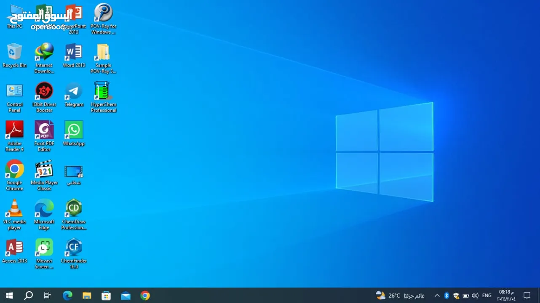The height and width of the screenshot is (303, 540).
Task: Open the Access 2013 shortcut
Action: click(x=14, y=251)
